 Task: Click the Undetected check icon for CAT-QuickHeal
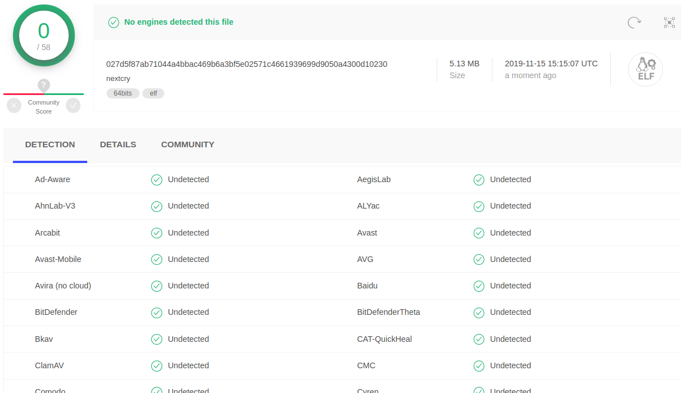click(479, 339)
